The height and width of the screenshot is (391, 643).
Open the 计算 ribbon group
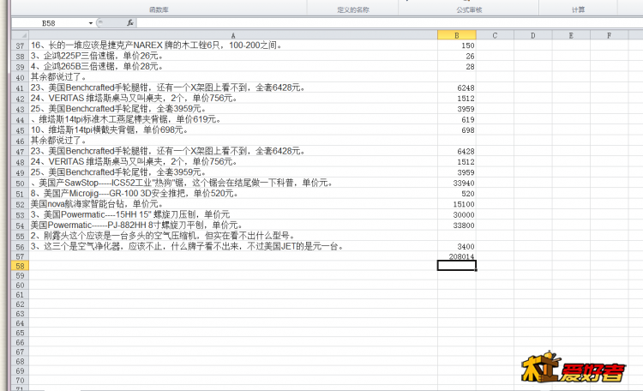tap(578, 9)
